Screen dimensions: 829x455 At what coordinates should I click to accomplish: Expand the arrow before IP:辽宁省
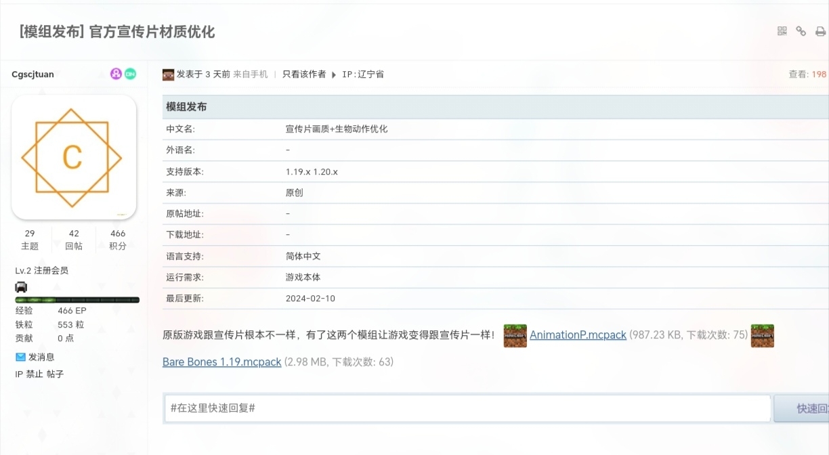point(333,74)
